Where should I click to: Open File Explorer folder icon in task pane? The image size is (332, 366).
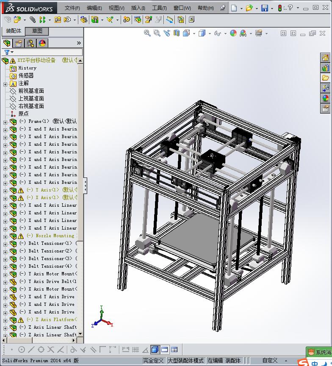click(325, 78)
